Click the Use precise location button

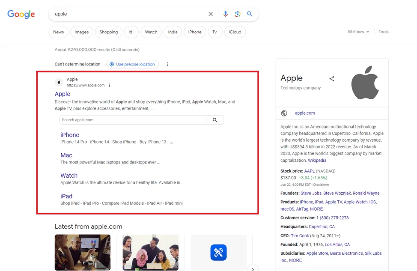click(x=132, y=64)
